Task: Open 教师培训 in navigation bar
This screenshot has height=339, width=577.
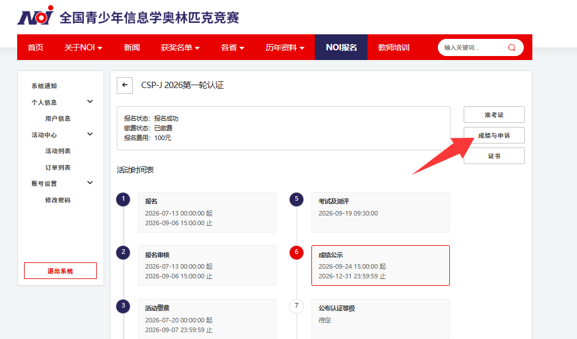Action: (394, 47)
